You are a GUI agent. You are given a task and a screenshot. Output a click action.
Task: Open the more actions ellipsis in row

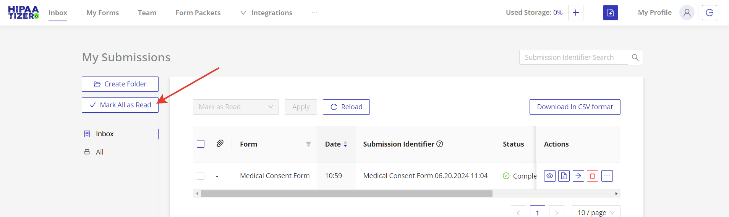tap(607, 176)
